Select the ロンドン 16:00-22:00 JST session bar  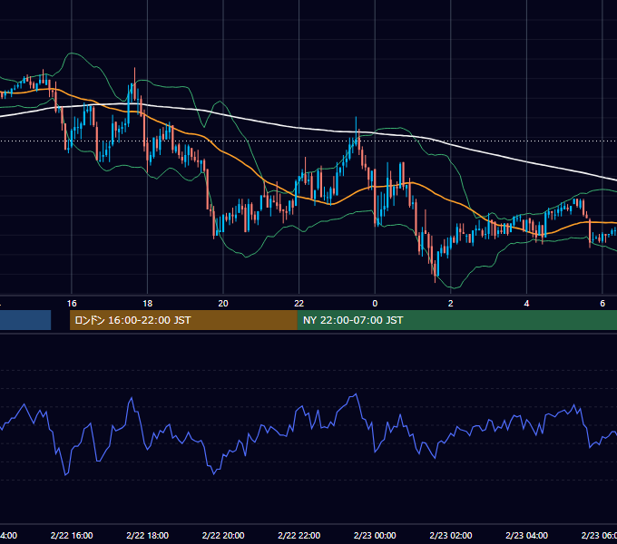click(183, 320)
